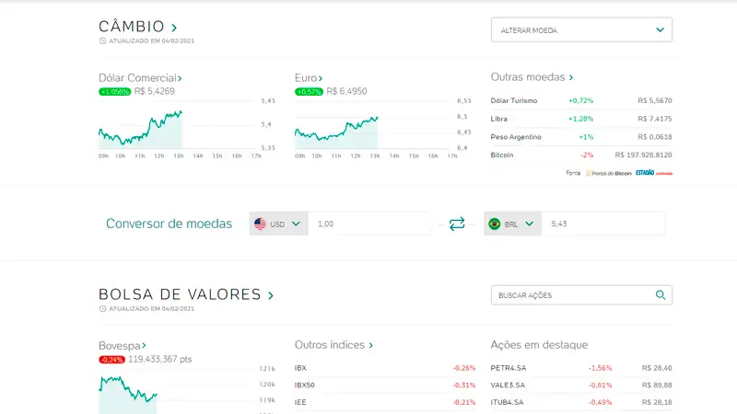Image resolution: width=737 pixels, height=414 pixels.
Task: Click the clock icon under Bolsa de Valores
Action: pos(102,309)
